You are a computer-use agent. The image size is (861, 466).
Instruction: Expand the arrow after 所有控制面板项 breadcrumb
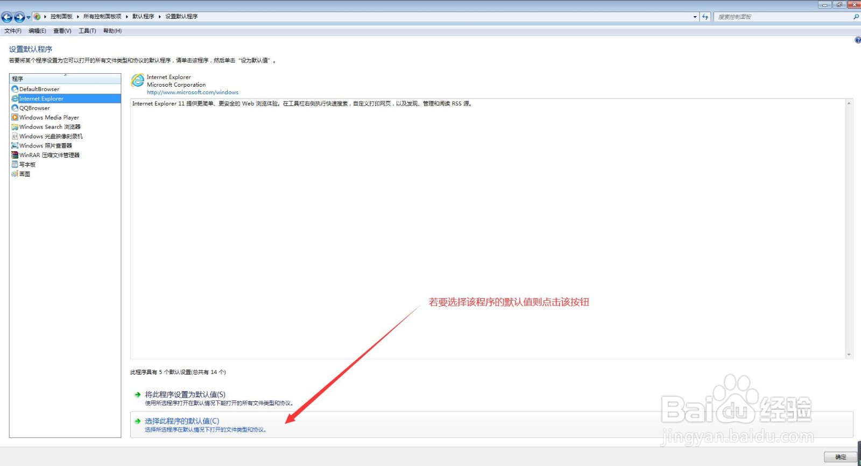point(127,17)
